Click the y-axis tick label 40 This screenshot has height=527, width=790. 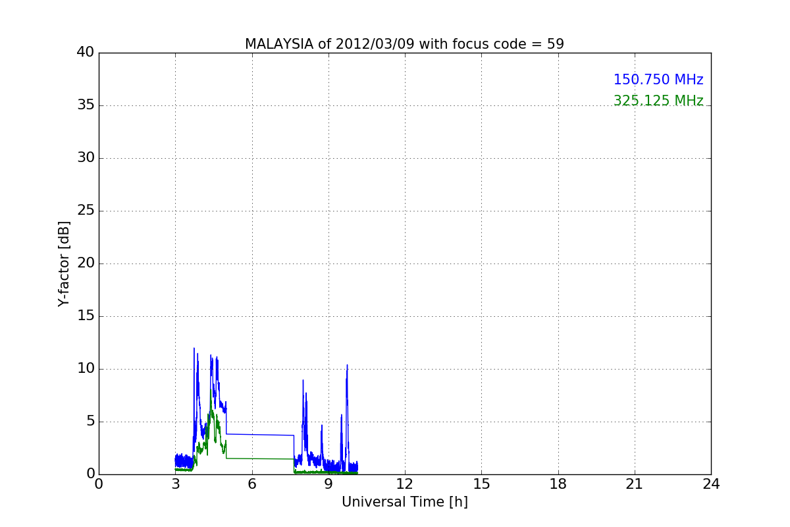click(x=86, y=53)
